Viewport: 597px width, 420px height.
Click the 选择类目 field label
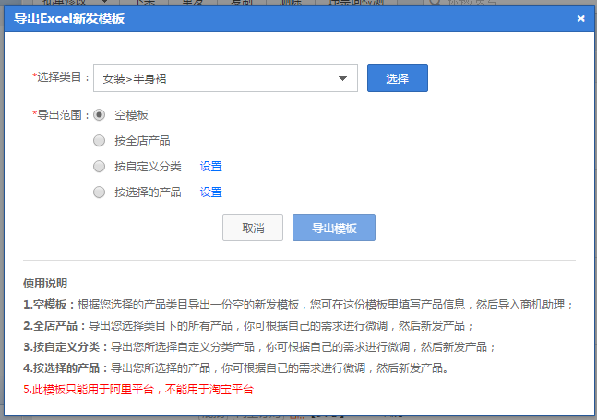tap(61, 78)
